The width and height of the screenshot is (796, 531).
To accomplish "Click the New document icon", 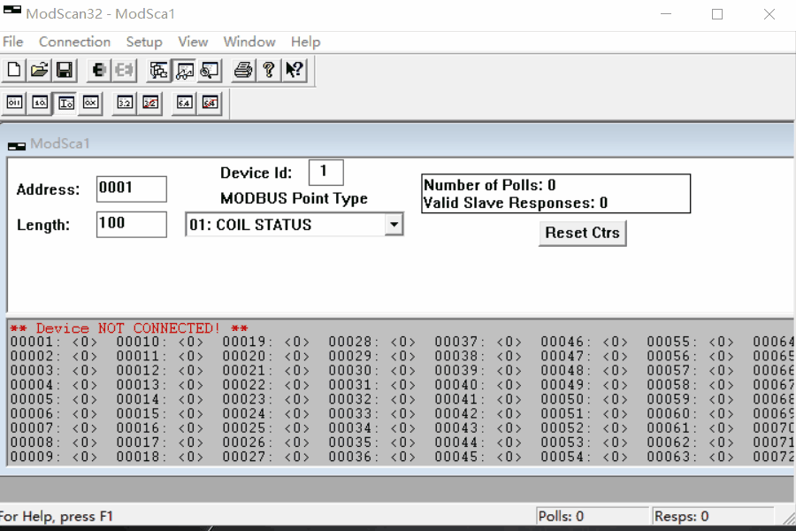I will point(14,70).
